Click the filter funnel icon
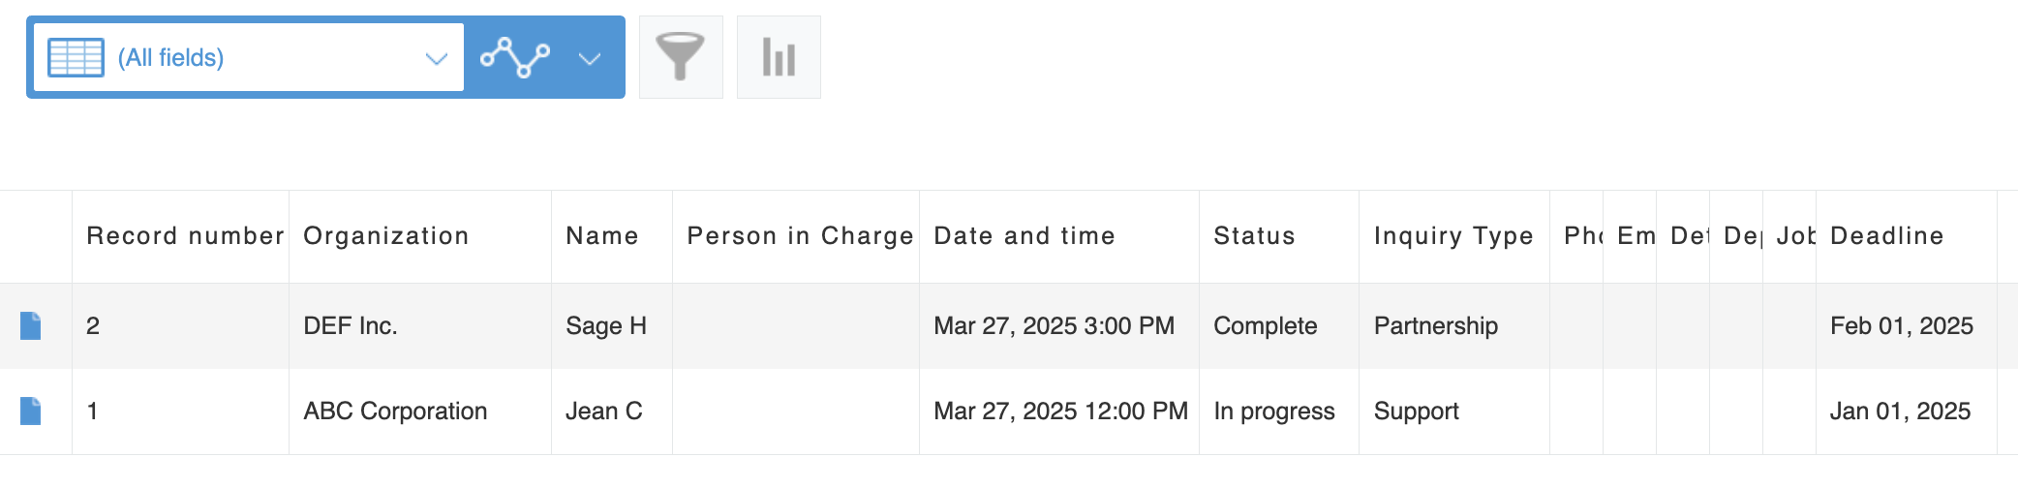The image size is (2018, 488). click(x=681, y=57)
